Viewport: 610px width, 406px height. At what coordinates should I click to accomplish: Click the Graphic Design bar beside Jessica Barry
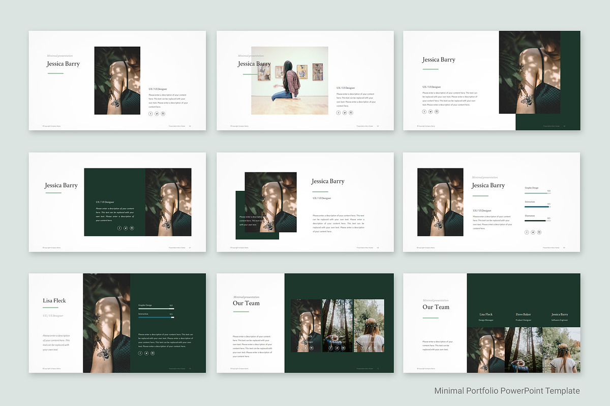tap(537, 193)
